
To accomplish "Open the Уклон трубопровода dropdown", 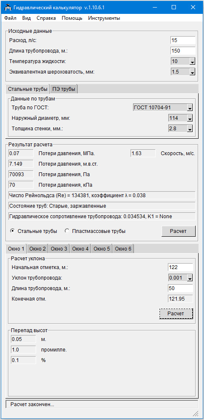I will click(190, 278).
